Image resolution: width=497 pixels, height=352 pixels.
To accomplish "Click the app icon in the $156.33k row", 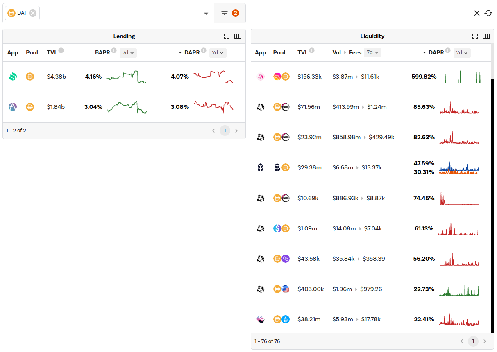I will (x=260, y=77).
